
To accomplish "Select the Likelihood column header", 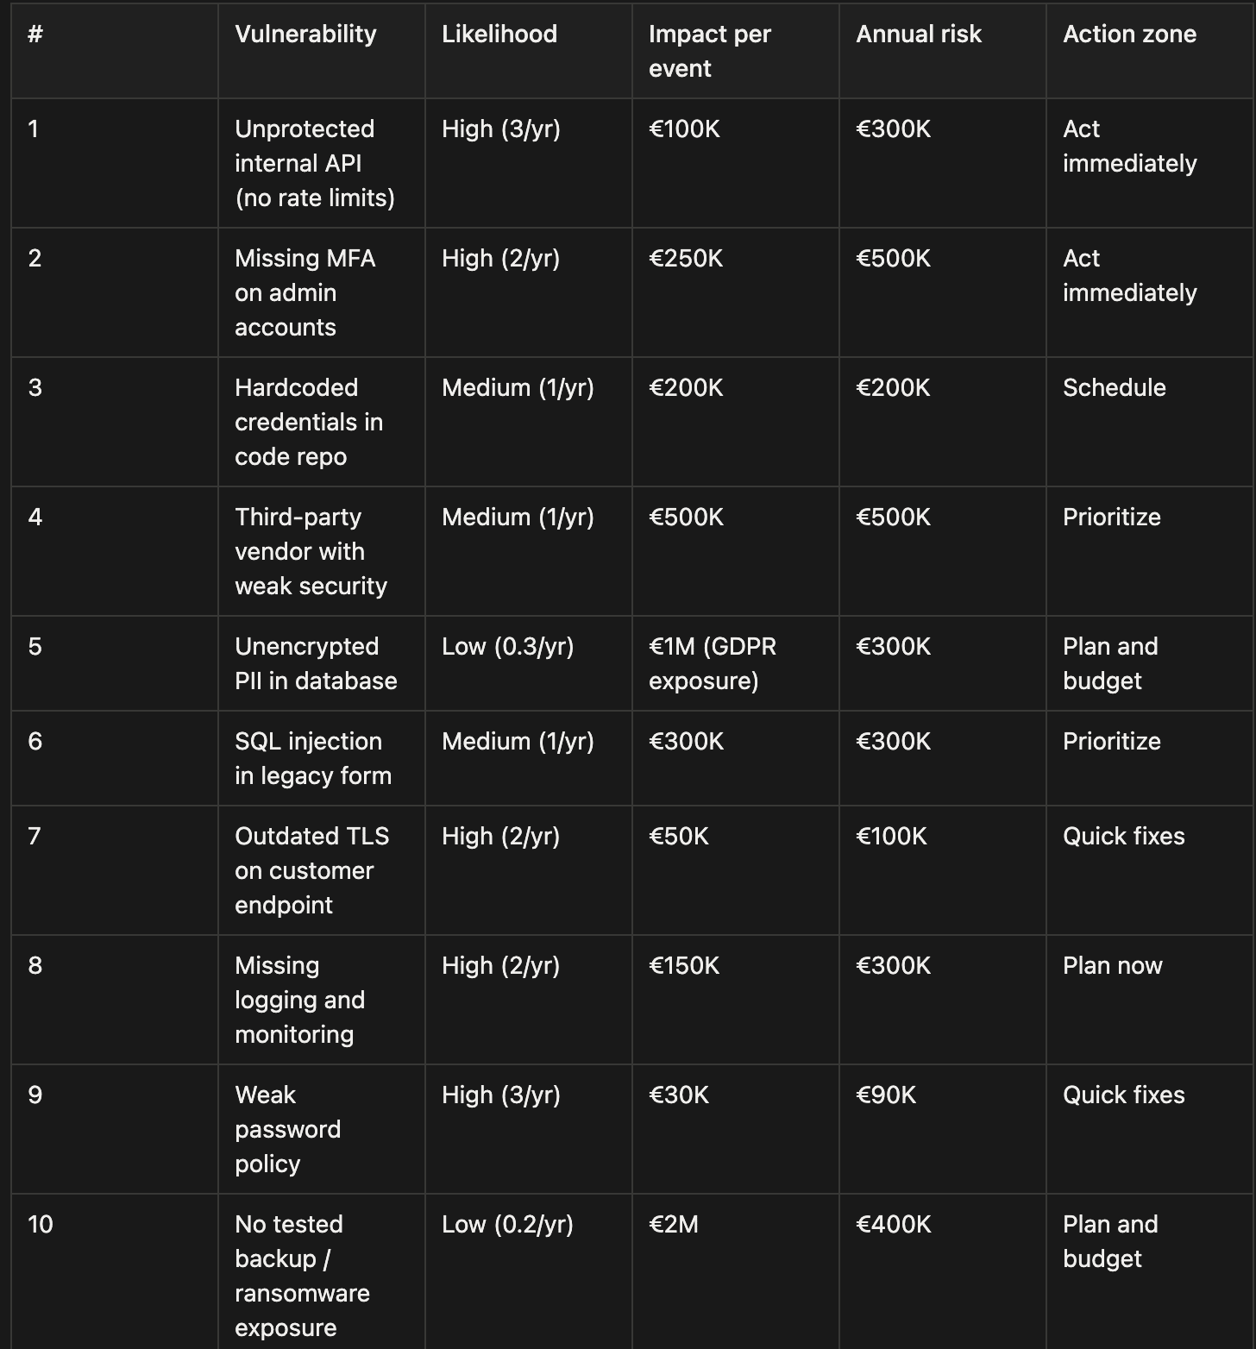I will pyautogui.click(x=499, y=35).
